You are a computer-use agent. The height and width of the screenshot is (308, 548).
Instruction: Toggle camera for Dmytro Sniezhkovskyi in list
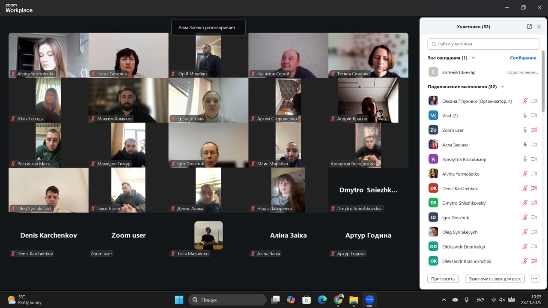click(x=533, y=203)
